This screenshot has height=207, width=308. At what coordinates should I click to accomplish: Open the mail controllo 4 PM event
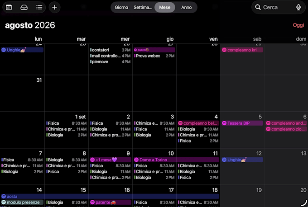click(x=111, y=56)
